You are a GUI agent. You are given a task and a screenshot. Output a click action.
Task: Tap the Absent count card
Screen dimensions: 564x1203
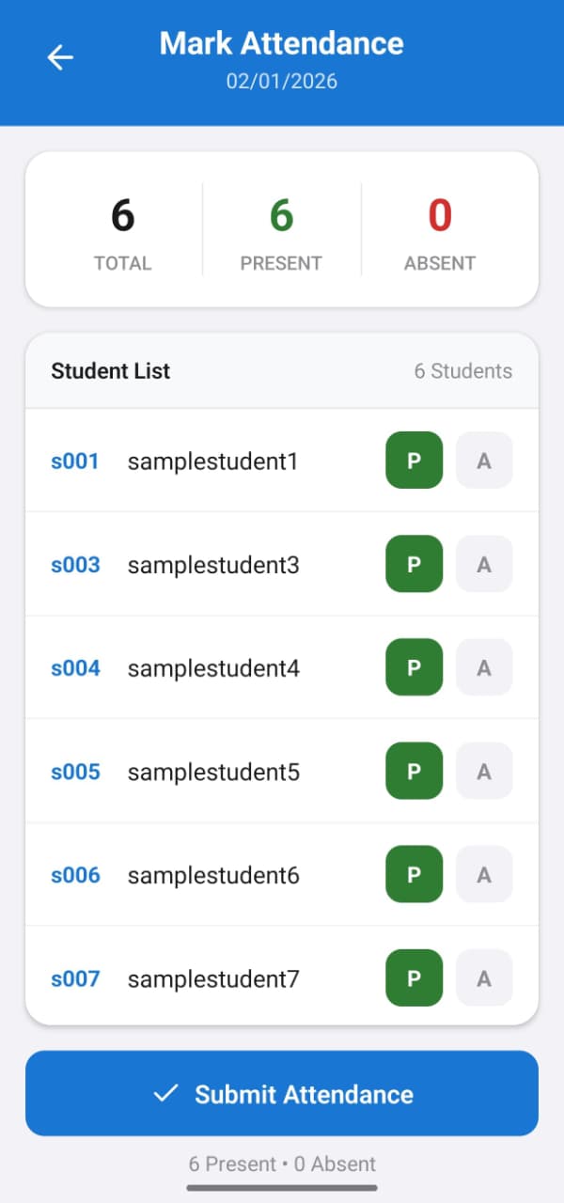[x=440, y=230]
